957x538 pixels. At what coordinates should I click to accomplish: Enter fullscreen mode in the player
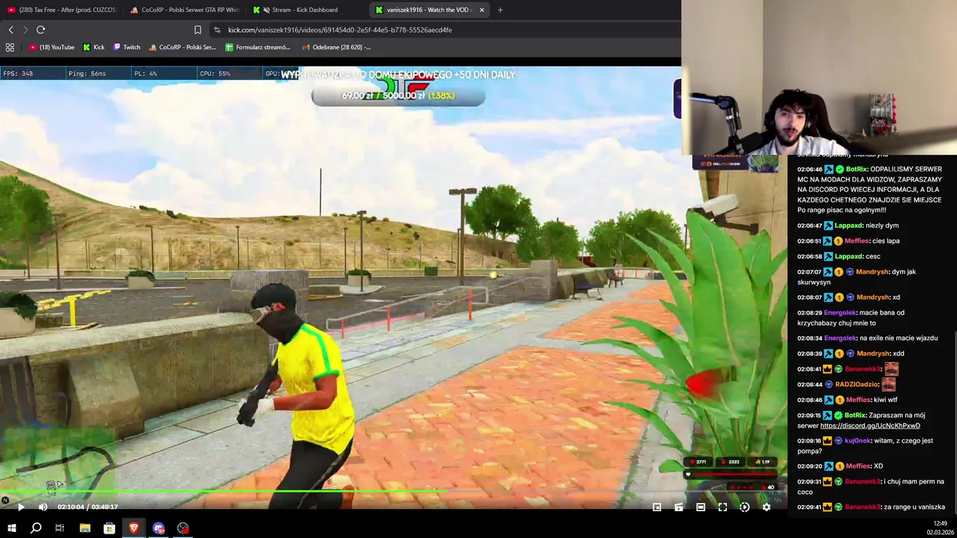point(722,507)
